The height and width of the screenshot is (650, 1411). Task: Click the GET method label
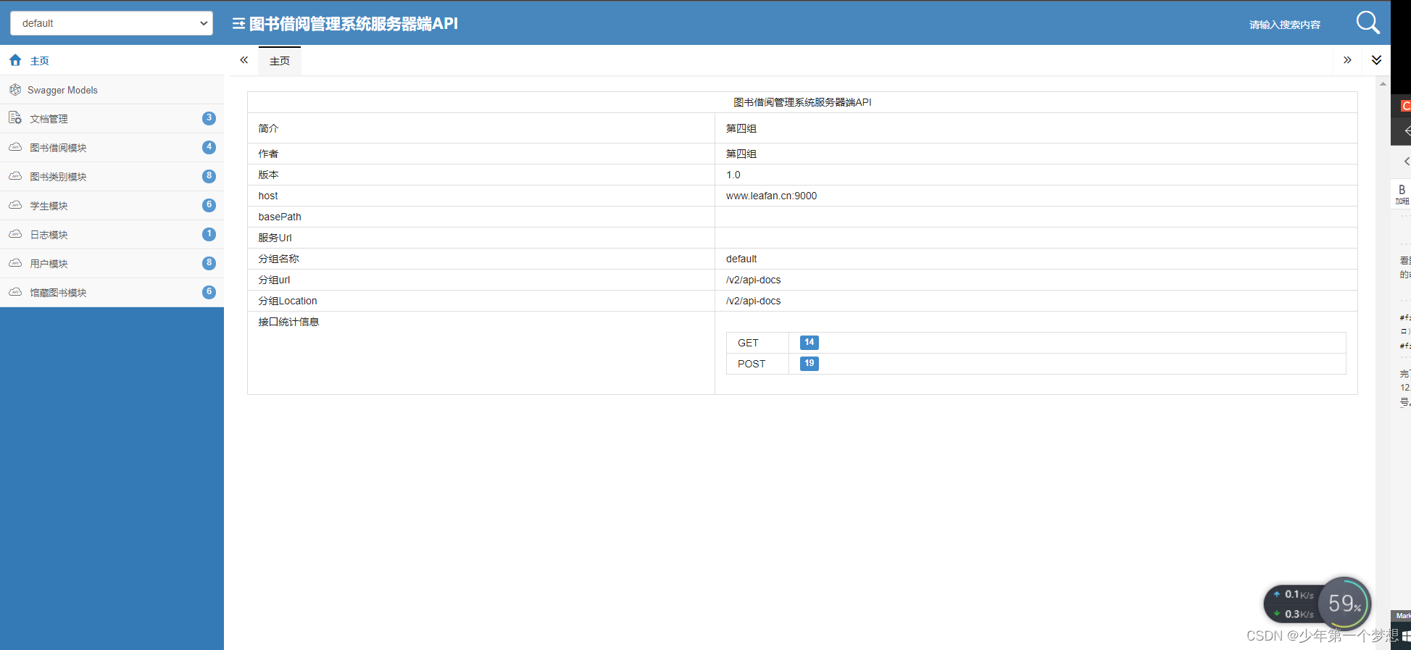coord(748,343)
